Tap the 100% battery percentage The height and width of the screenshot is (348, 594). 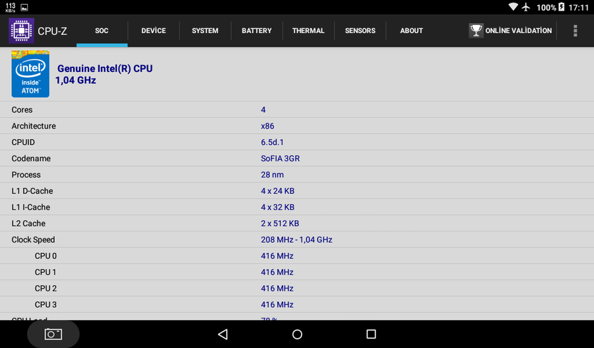coord(546,7)
